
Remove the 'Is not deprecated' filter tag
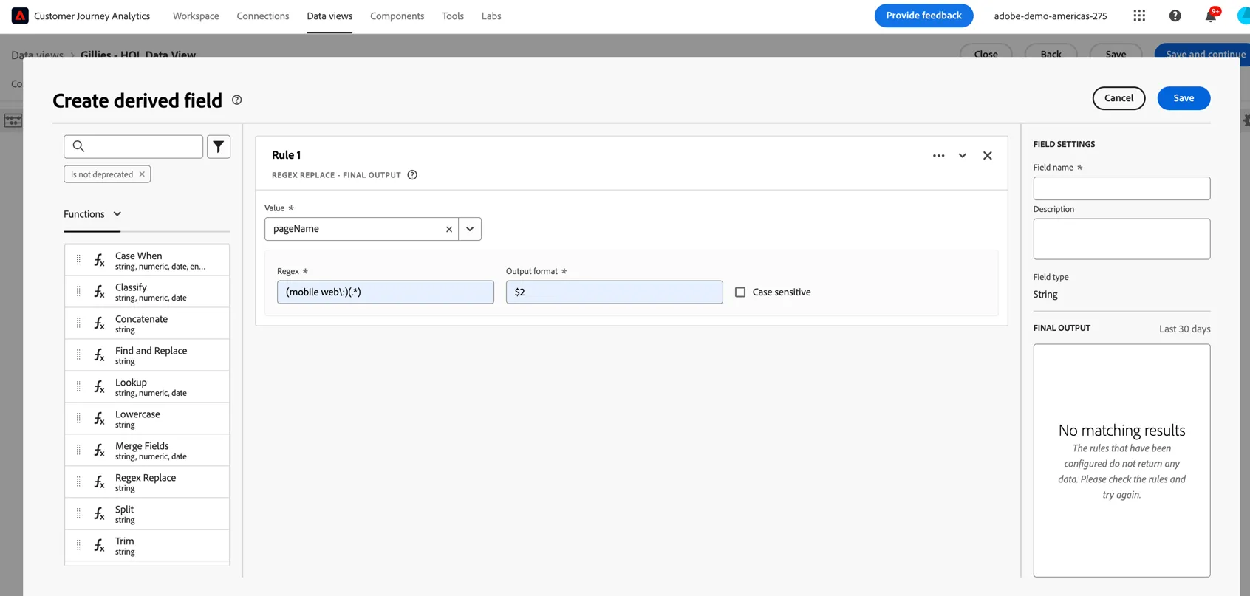coord(142,174)
